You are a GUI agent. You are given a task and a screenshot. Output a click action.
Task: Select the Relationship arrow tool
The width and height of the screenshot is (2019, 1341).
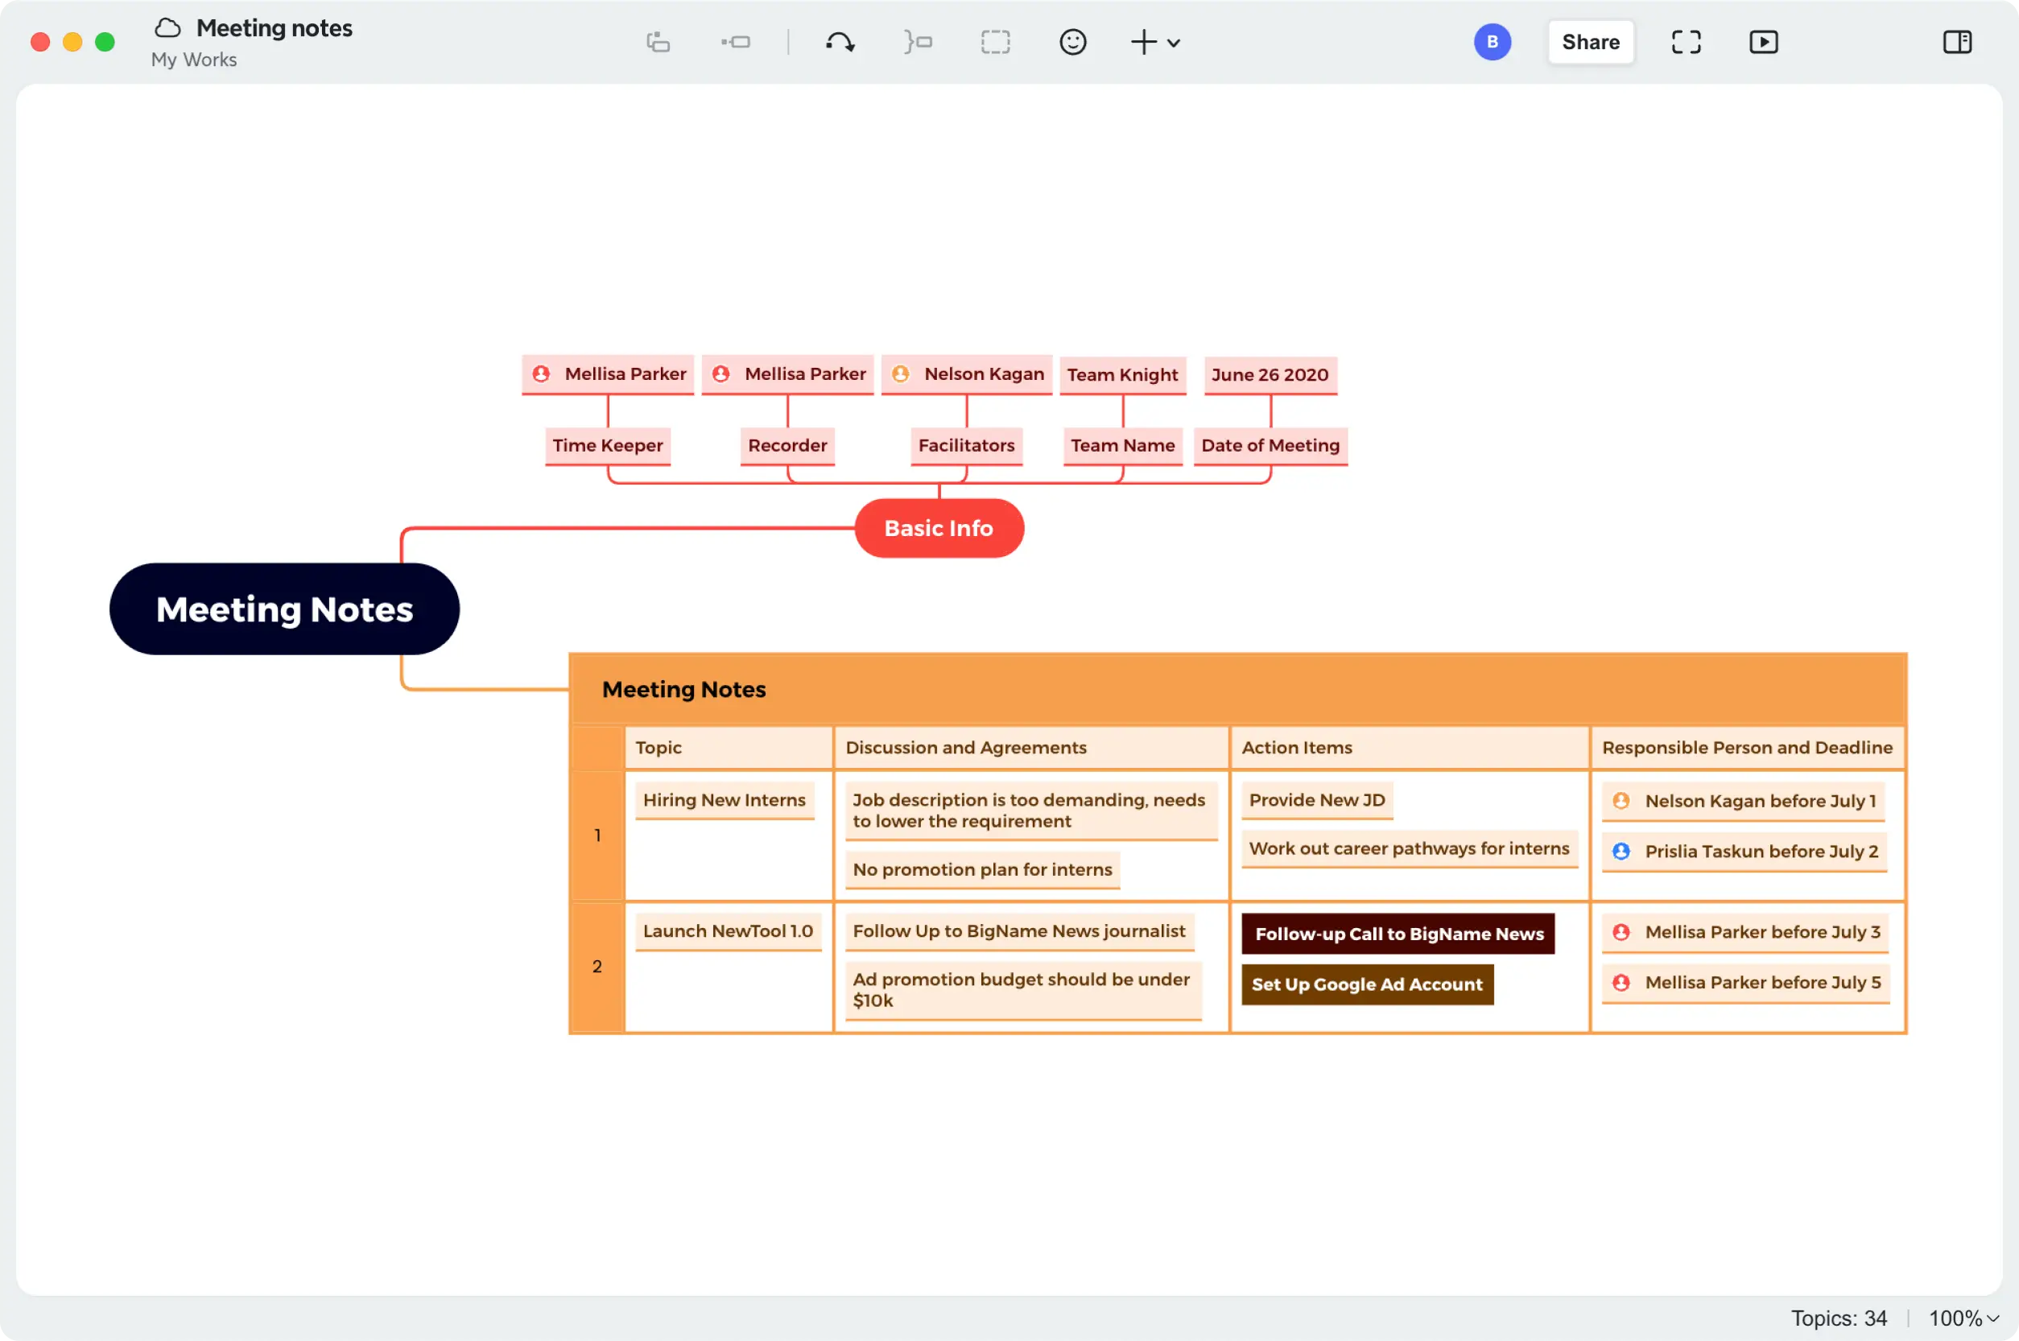click(x=840, y=42)
